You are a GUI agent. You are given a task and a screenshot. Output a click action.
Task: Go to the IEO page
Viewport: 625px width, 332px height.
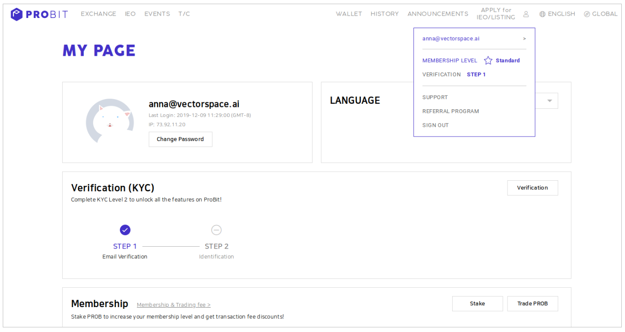(x=130, y=14)
